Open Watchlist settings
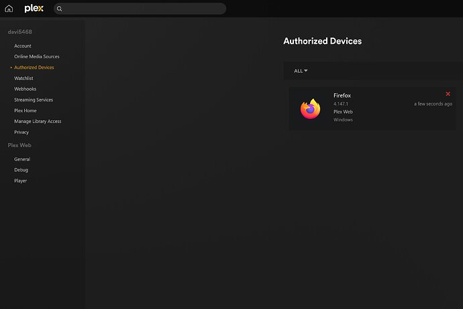463x309 pixels. [23, 78]
